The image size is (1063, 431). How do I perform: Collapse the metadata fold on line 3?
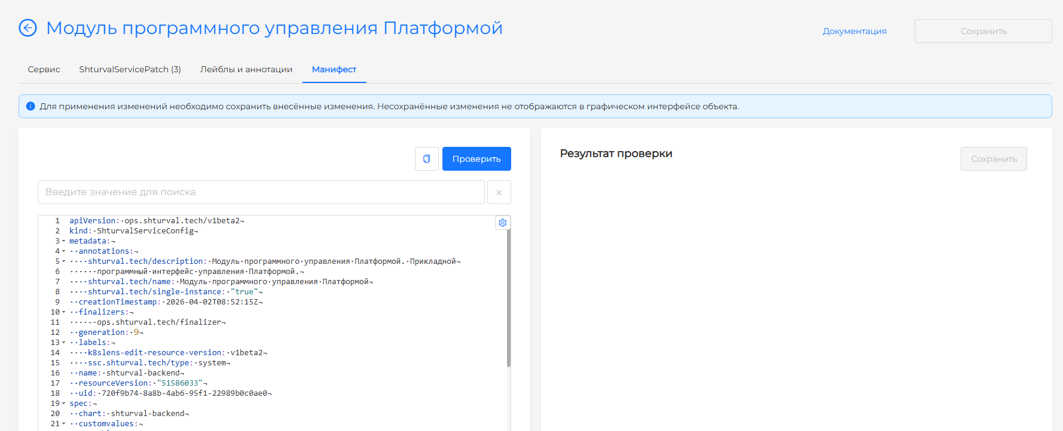[64, 241]
